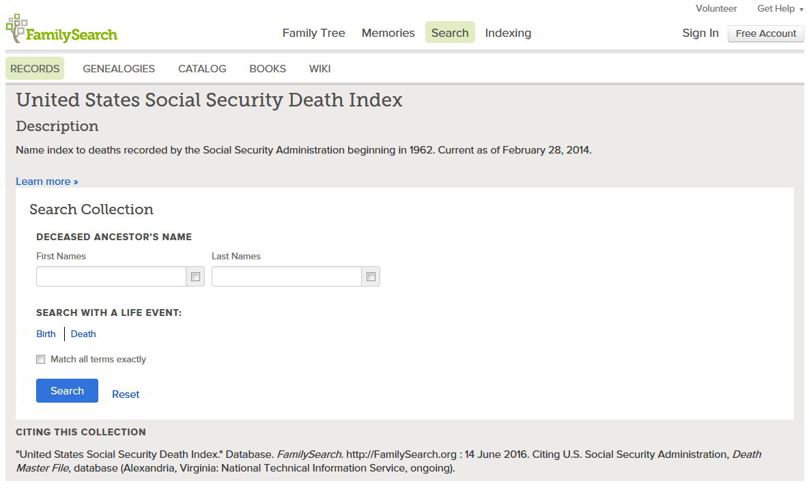Open the Family Tree menu
Viewport: 809px width, 492px height.
point(313,33)
